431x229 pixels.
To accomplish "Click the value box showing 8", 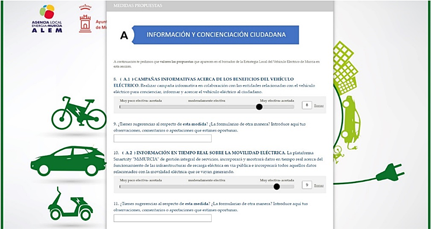I will point(307,105).
